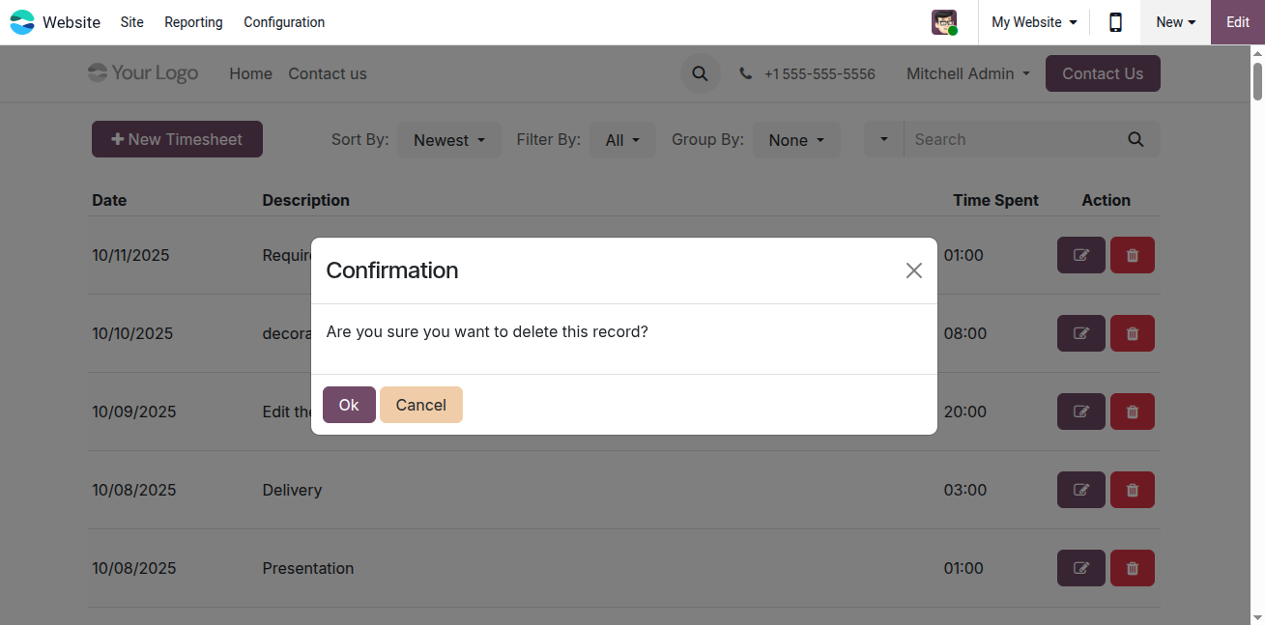
Task: Delete the 10/11/2025 timesheet row
Action: pos(1133,255)
